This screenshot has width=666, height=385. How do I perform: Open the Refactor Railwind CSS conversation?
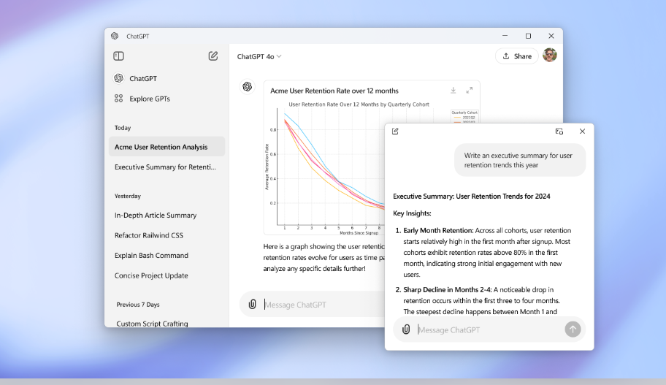149,235
